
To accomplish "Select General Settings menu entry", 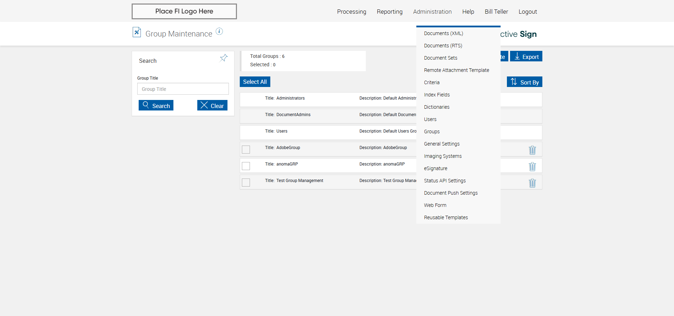I will point(442,144).
